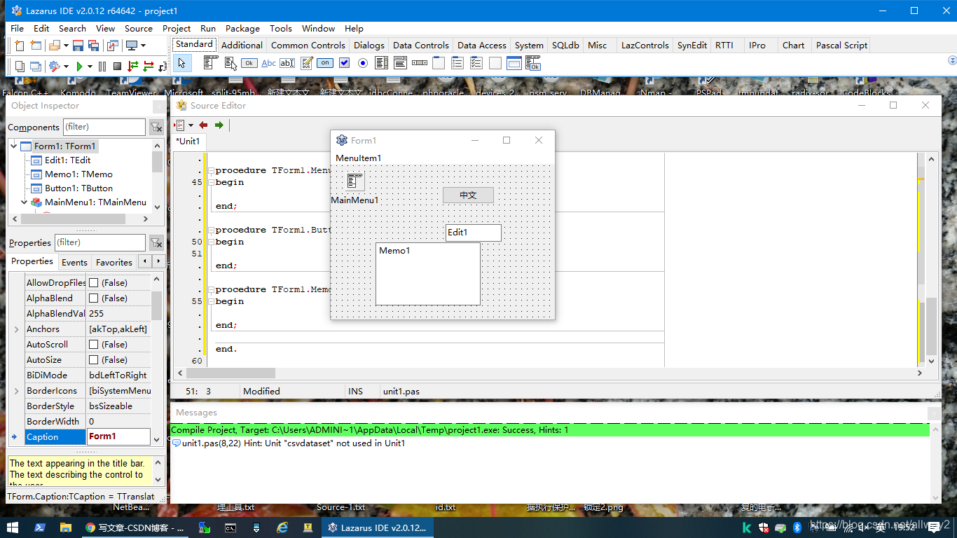Click the 中文 button on Form1
957x538 pixels.
pyautogui.click(x=468, y=195)
